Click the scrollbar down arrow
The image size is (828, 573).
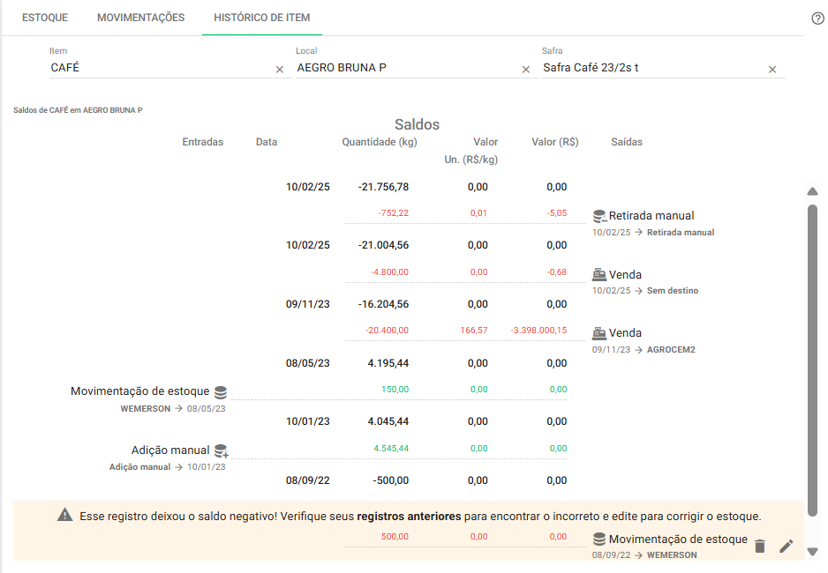[813, 552]
